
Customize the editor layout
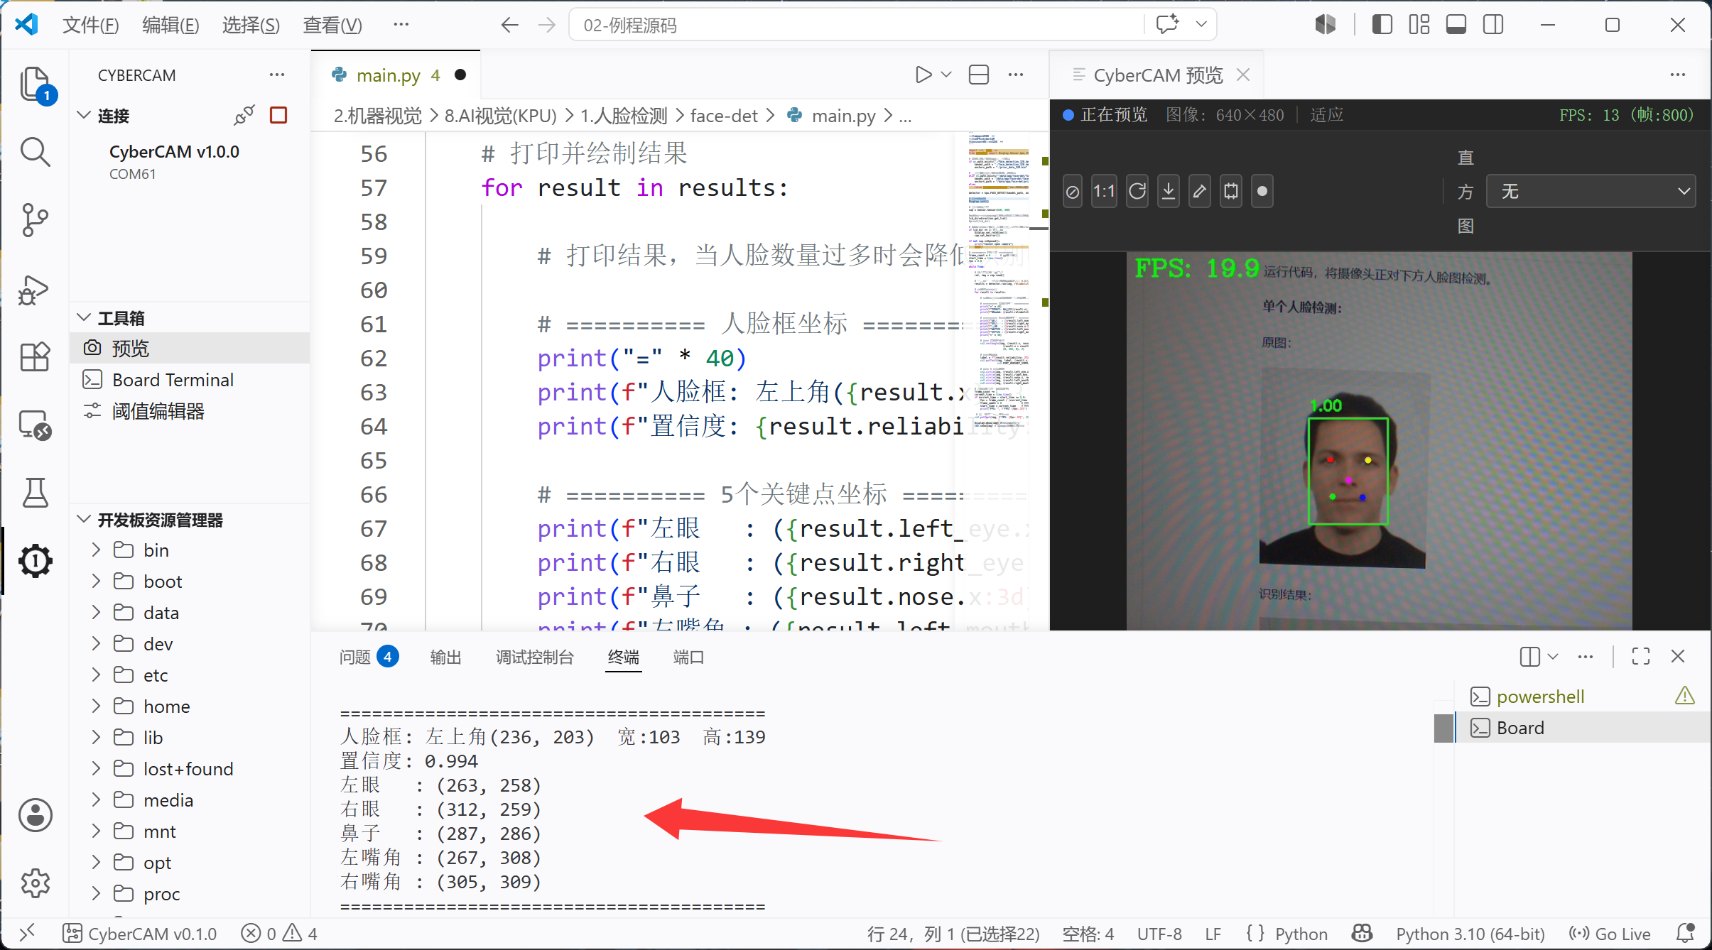tap(1419, 25)
